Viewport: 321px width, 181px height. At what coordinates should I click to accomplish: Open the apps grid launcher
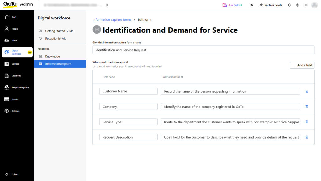(306, 5)
